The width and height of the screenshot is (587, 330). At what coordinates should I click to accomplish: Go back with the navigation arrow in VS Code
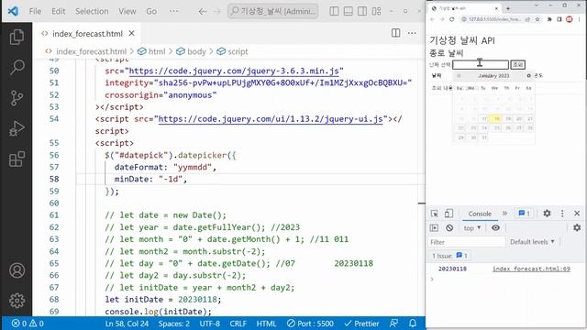coord(203,11)
